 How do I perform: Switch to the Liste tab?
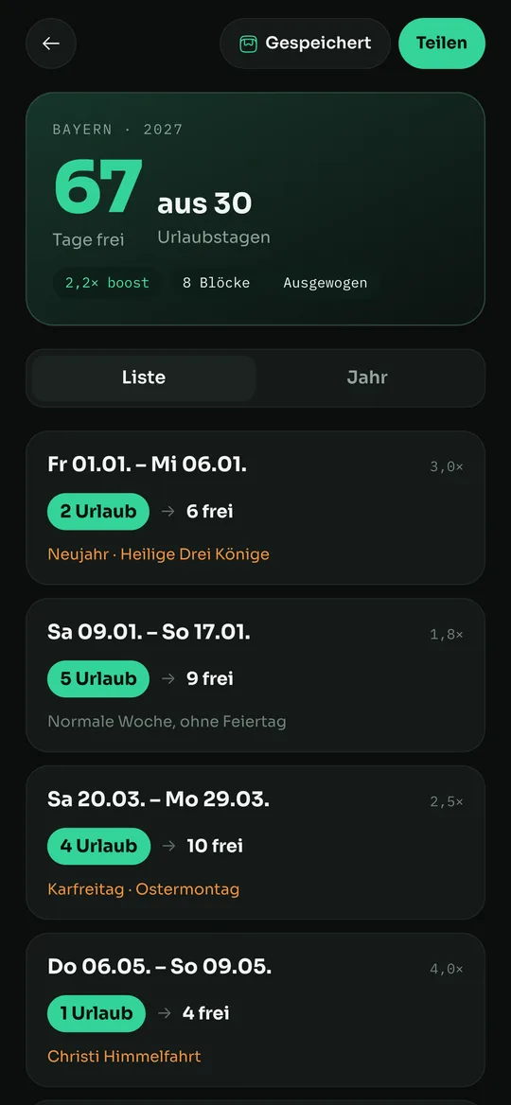click(144, 377)
